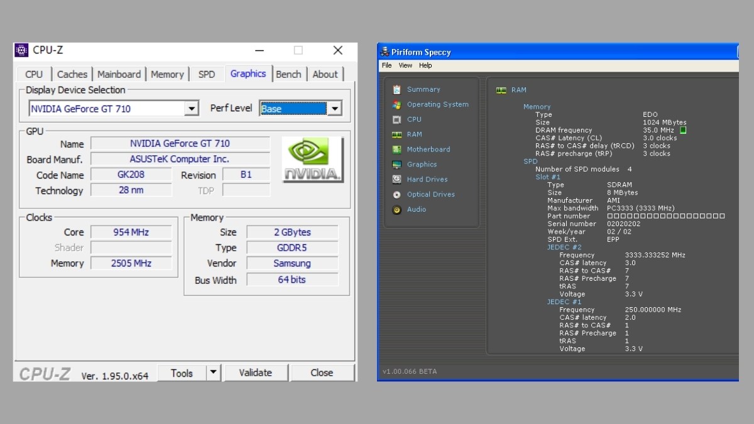754x424 pixels.
Task: Open Summary section in Speccy sidebar
Action: click(x=423, y=89)
